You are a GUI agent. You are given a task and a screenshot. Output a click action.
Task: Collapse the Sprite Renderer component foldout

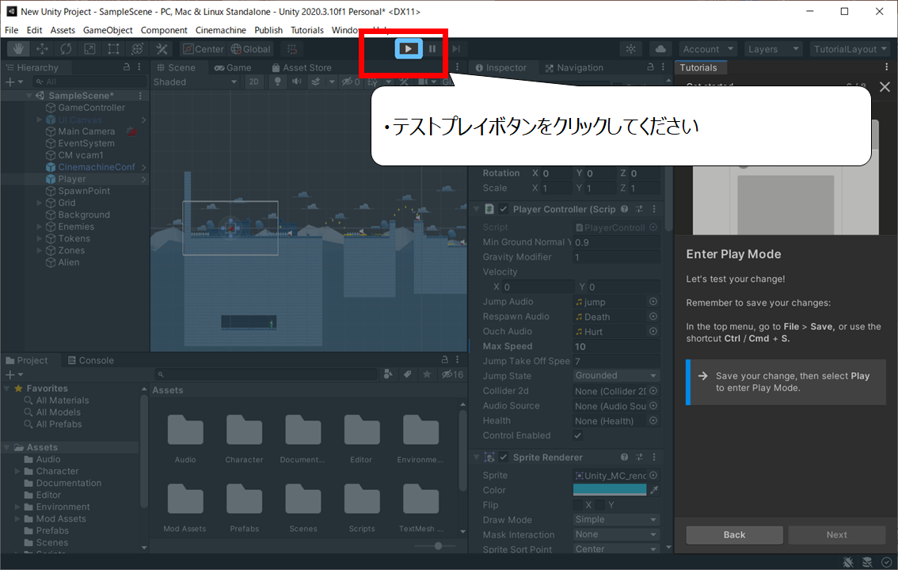(x=476, y=457)
